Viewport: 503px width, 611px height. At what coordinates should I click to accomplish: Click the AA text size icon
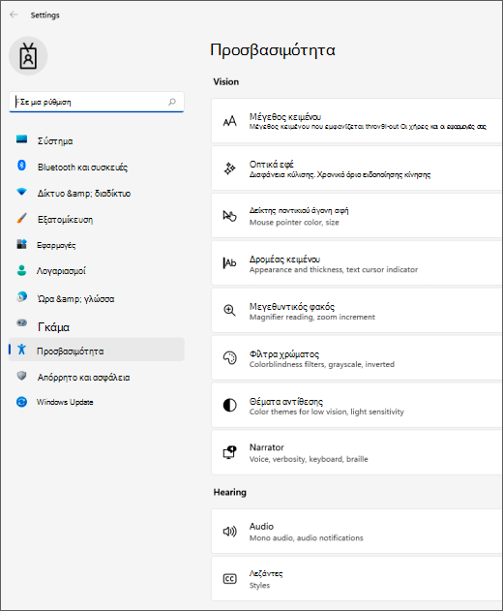click(229, 121)
